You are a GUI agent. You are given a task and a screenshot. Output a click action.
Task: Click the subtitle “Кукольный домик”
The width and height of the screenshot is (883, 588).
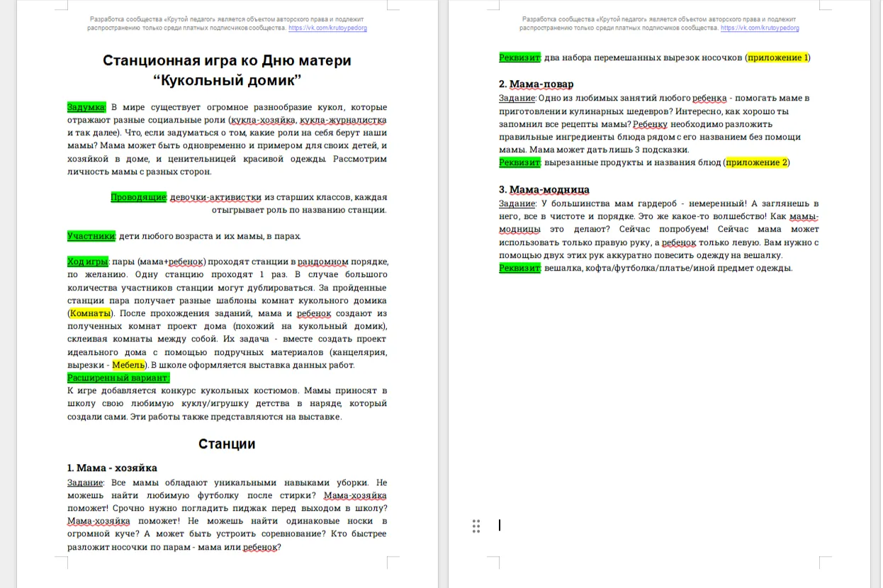click(227, 79)
